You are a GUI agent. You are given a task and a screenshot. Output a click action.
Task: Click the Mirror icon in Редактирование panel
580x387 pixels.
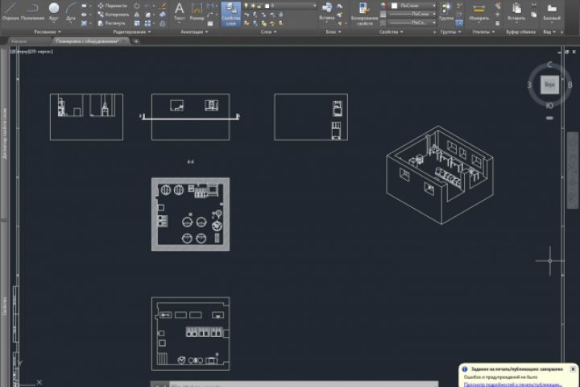[137, 15]
